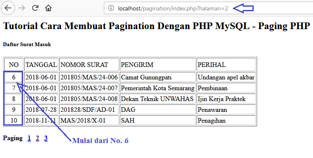Image resolution: width=313 pixels, height=158 pixels.
Task: Click sender Dekan Teknik UNWAHAS
Action: (158, 99)
